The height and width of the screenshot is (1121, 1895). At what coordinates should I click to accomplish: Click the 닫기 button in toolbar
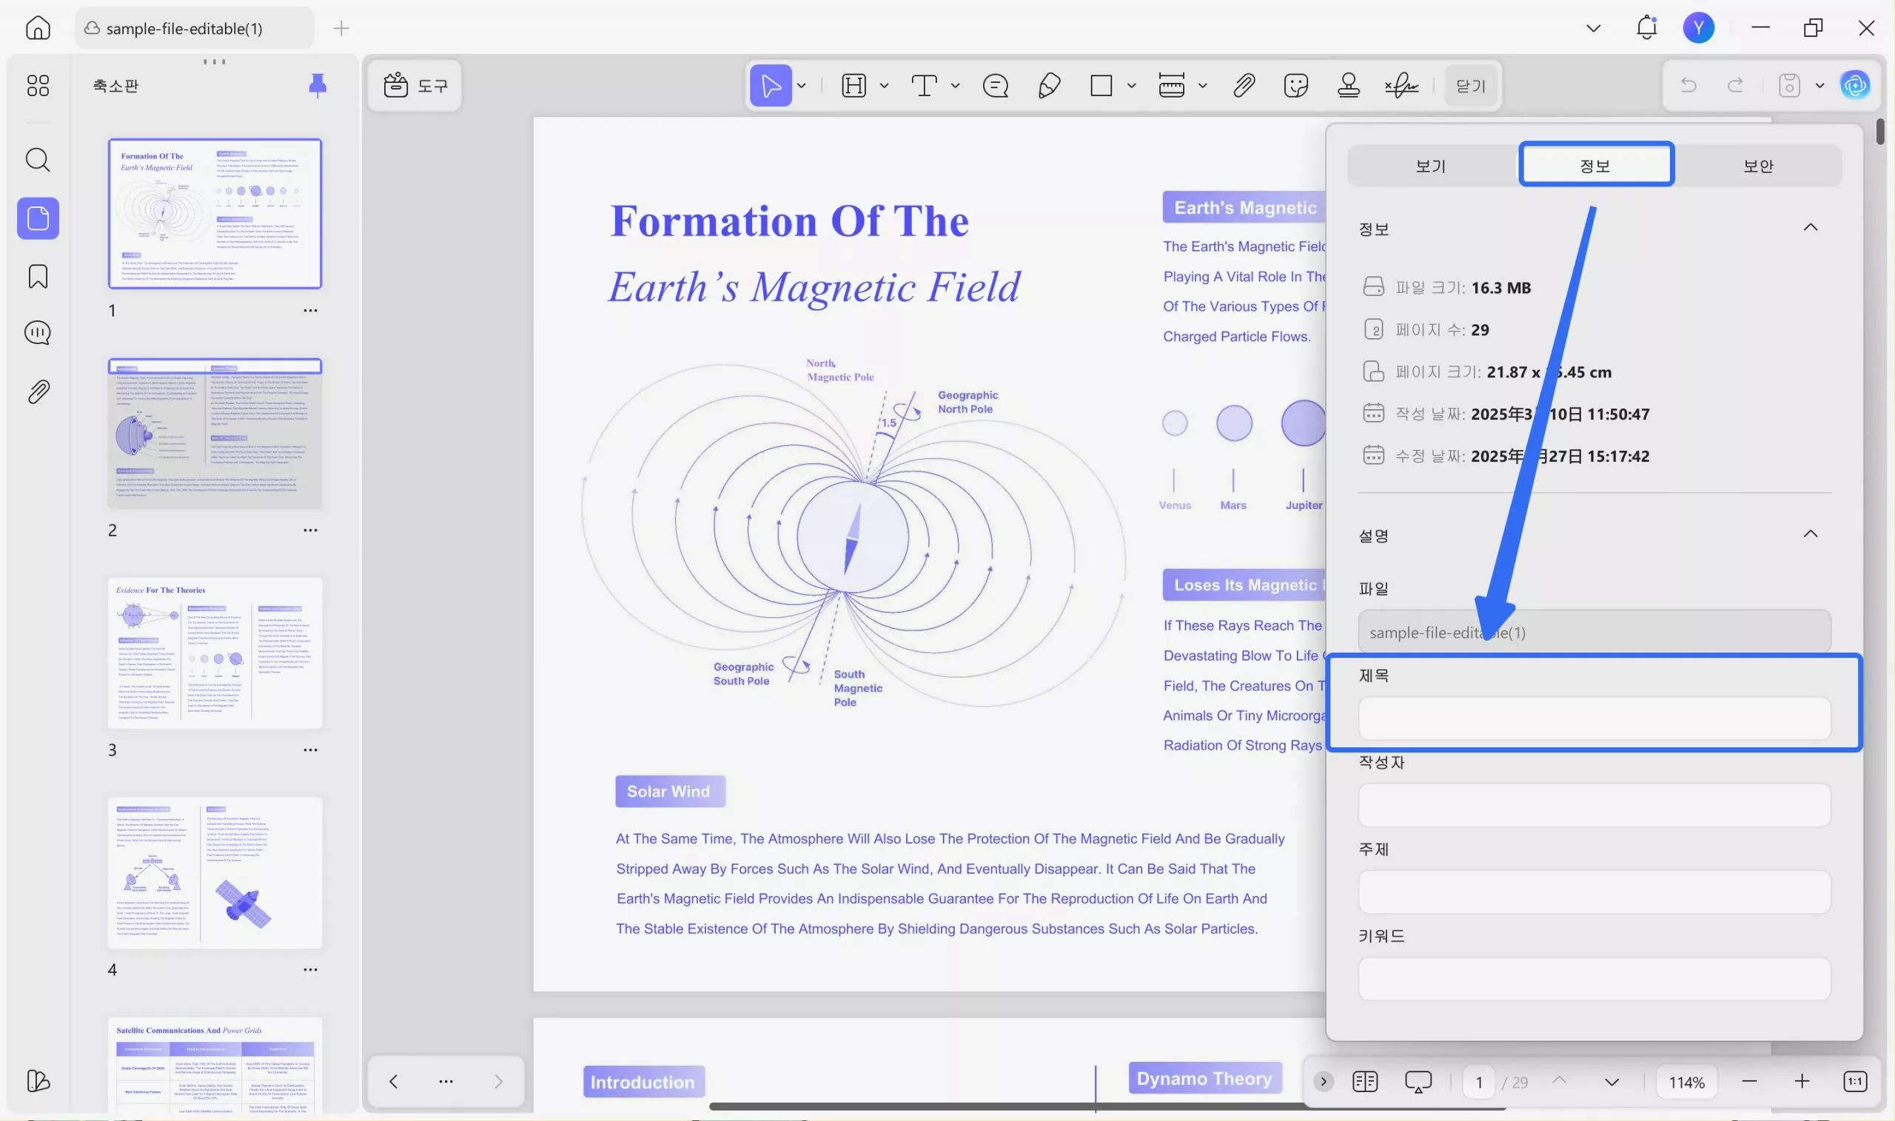(1470, 85)
